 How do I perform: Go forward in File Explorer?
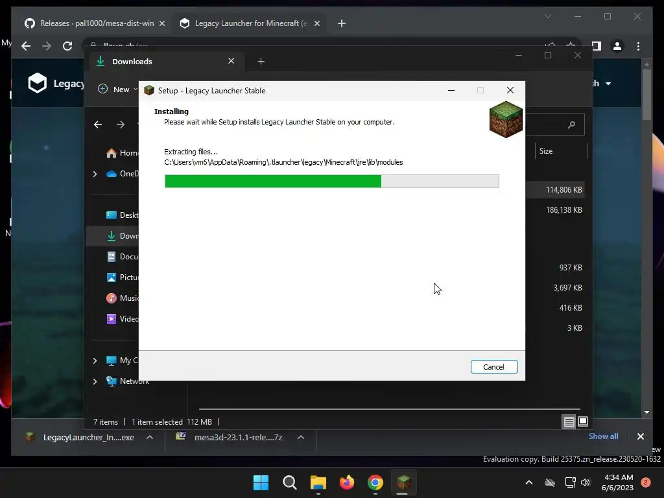pyautogui.click(x=121, y=124)
